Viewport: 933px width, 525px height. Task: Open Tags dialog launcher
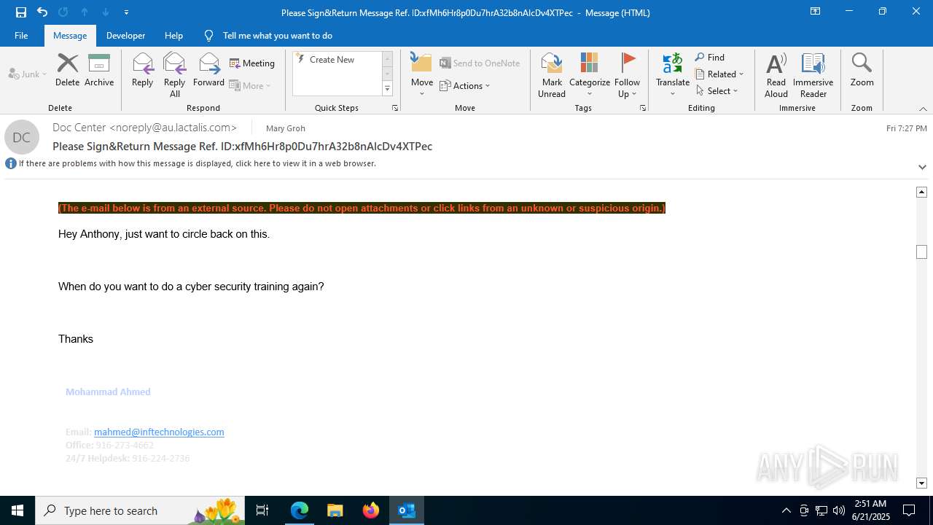643,108
